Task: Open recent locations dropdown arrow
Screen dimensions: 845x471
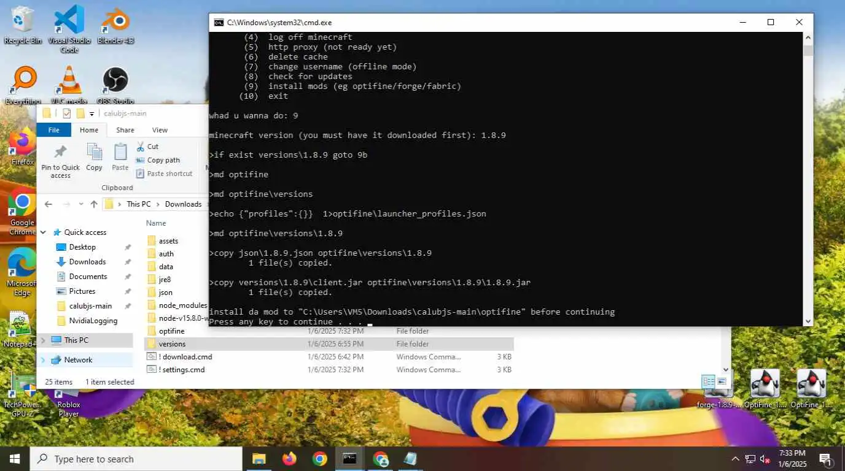Action: (x=81, y=204)
